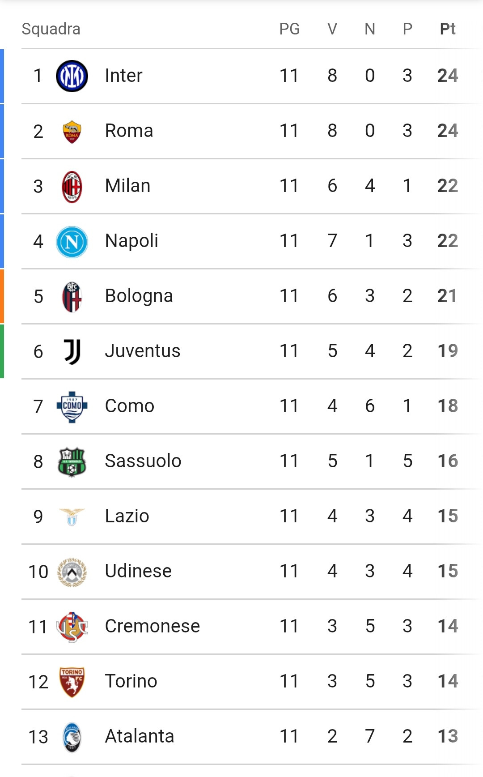Tap the Squadra column header
Image resolution: width=483 pixels, height=777 pixels.
tap(51, 29)
